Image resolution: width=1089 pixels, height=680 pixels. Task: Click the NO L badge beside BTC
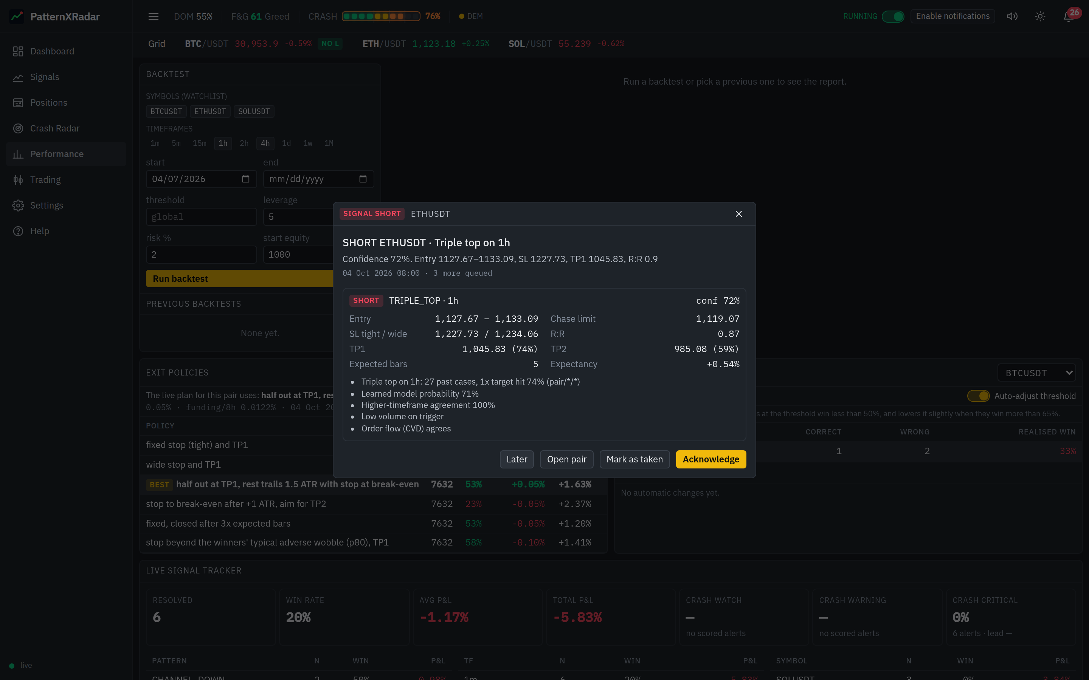tap(330, 43)
